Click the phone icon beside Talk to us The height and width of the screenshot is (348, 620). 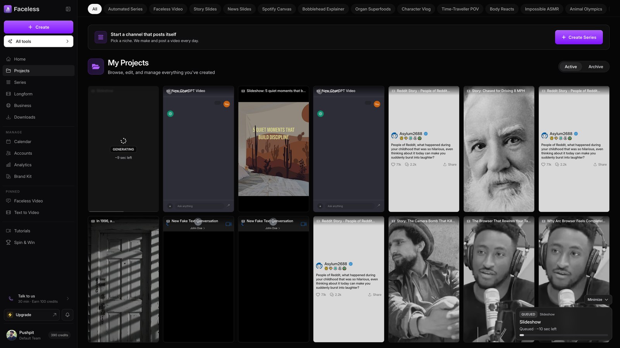11,299
